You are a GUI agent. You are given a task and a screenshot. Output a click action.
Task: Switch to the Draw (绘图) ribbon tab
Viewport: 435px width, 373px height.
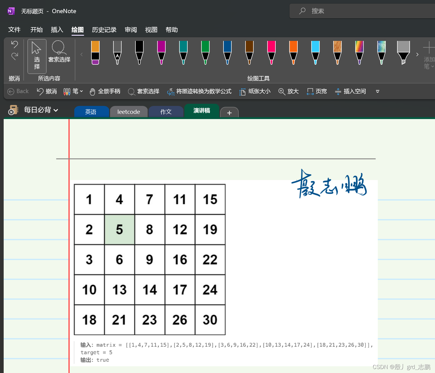(x=78, y=30)
